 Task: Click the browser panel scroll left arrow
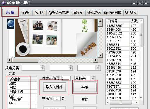(9, 60)
